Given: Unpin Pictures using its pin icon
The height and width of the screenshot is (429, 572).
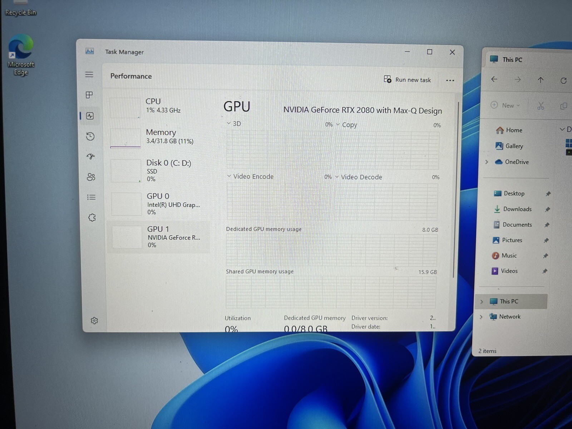Looking at the screenshot, I should [x=546, y=240].
